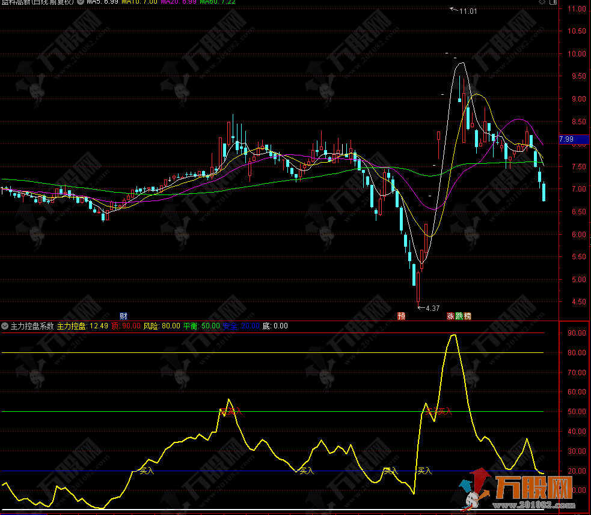Click the green 平衡: 50.00 label
The height and width of the screenshot is (515, 591).
tap(201, 326)
